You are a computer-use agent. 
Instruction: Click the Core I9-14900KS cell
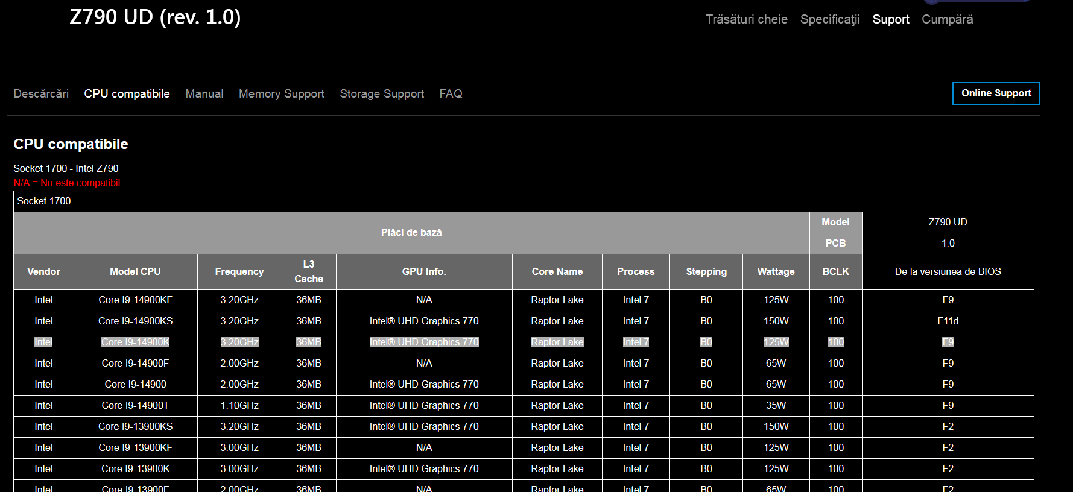[135, 321]
